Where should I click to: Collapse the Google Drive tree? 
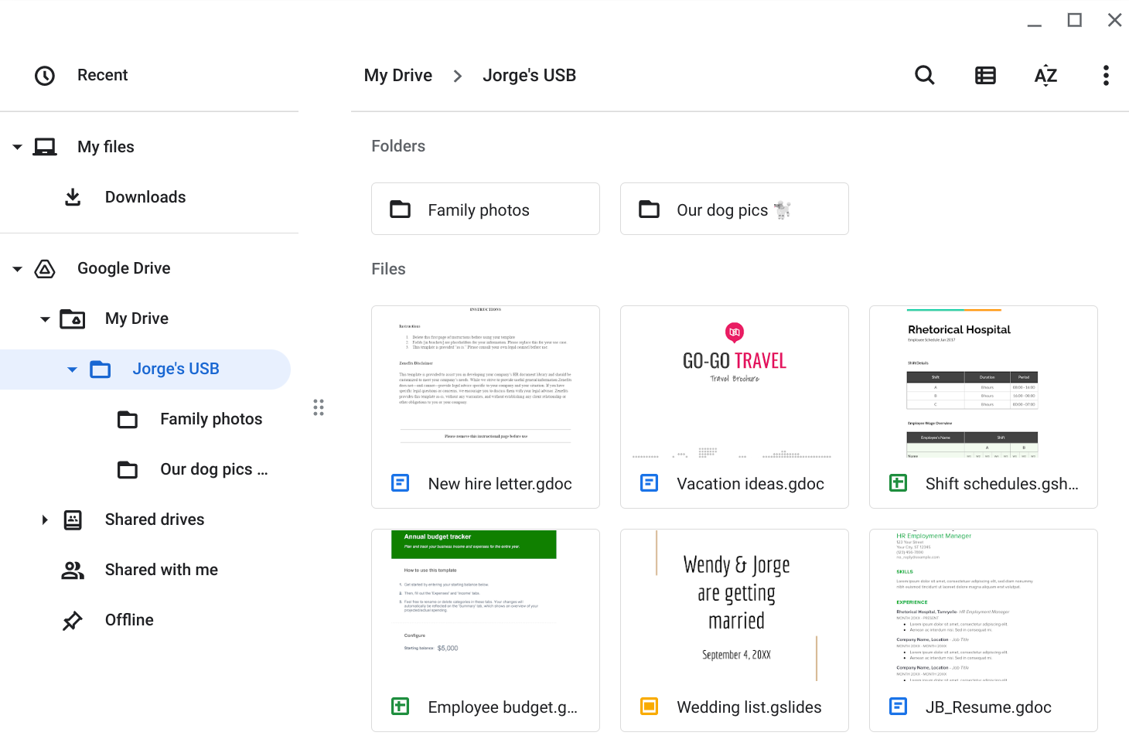coord(17,268)
